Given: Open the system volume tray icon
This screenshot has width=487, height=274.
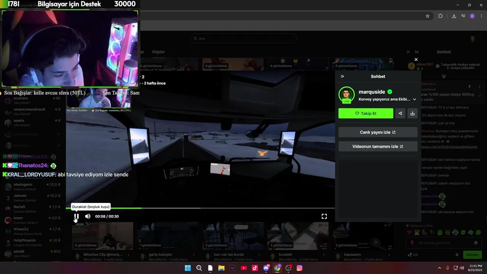Looking at the screenshot, I should (x=462, y=268).
